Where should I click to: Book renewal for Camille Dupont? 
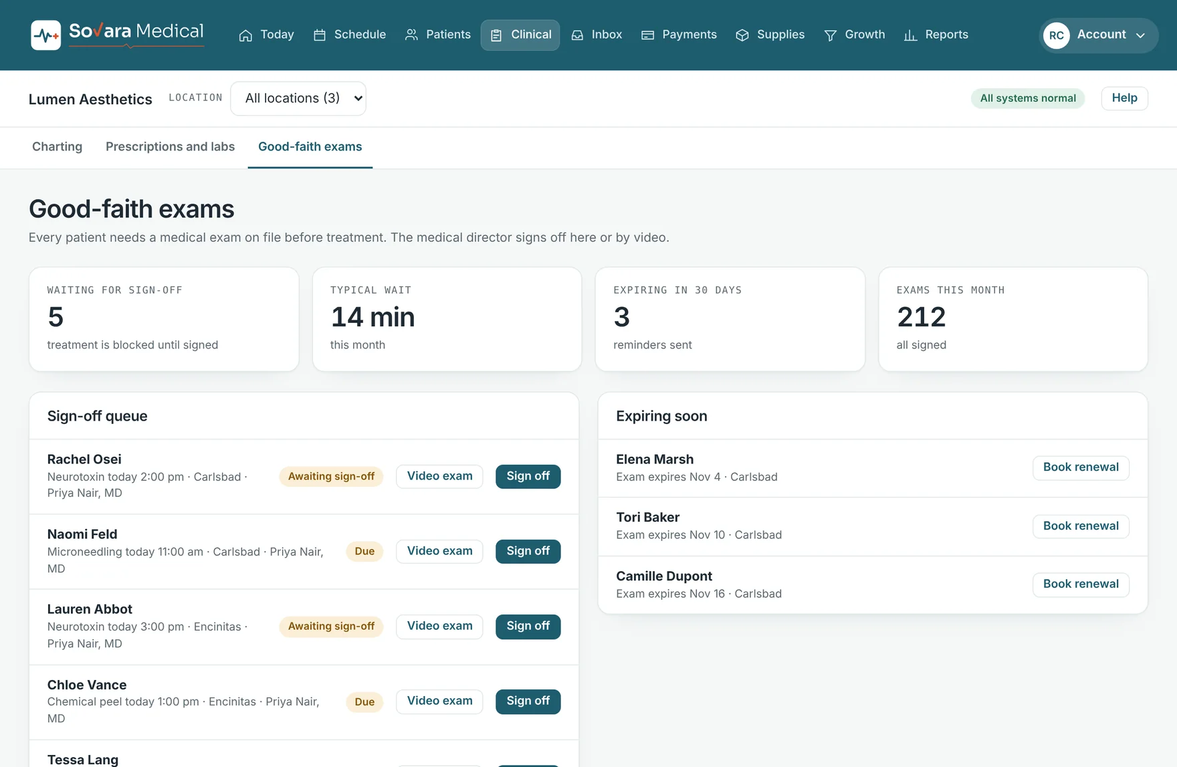(x=1081, y=584)
